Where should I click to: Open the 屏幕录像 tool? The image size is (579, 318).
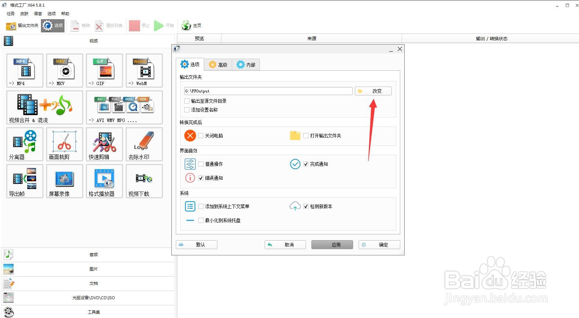(x=64, y=181)
